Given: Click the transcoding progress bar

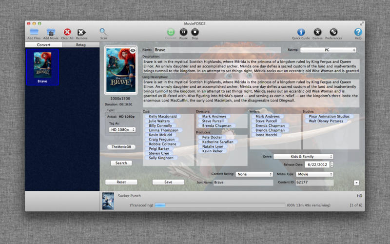Looking at the screenshot, I should click(220, 205).
